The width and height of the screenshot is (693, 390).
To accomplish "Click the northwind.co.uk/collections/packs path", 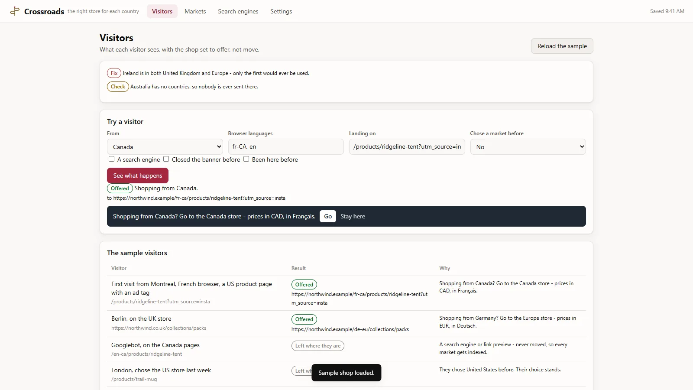I will (159, 328).
